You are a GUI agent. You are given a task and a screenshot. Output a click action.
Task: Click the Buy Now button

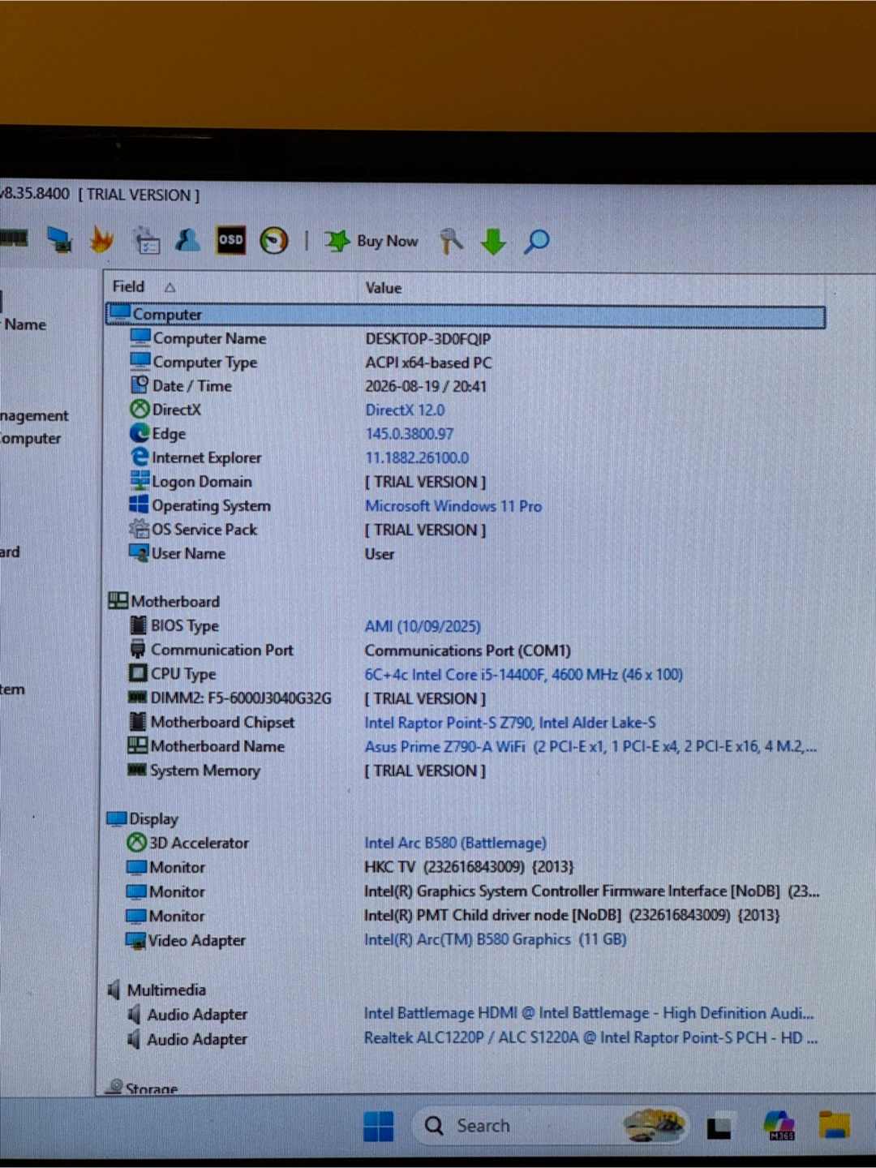coord(371,241)
